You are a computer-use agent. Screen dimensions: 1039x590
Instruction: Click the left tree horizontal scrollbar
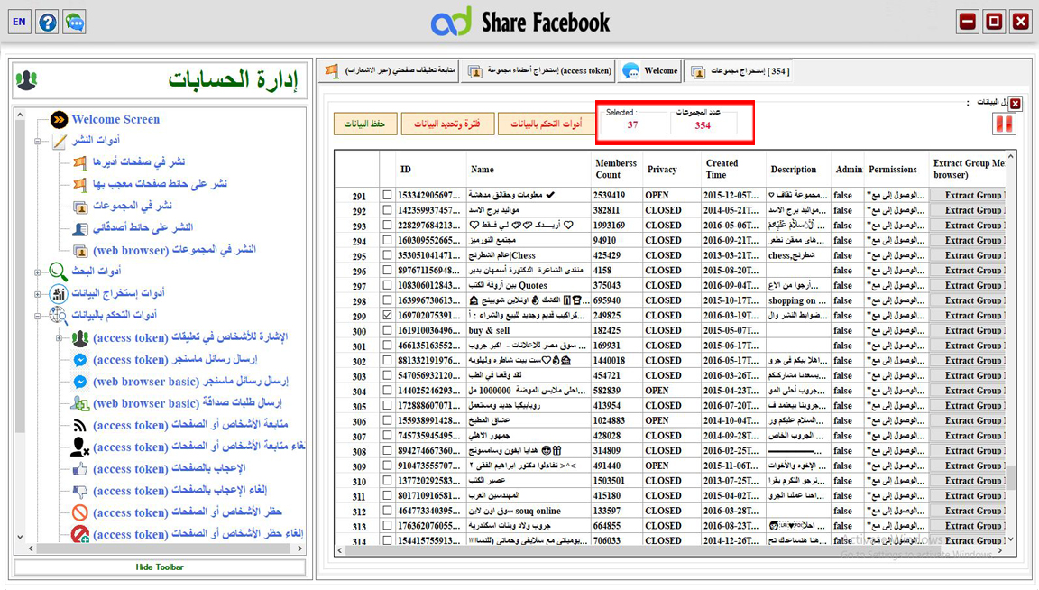coord(162,549)
